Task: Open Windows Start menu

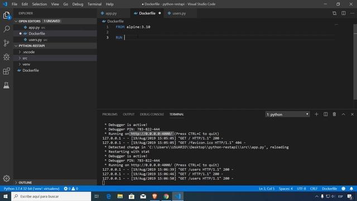Action: point(6,196)
